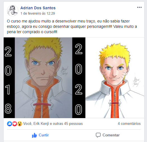Toggle like with the Curtir text
This screenshot has height=142, width=147.
(x=44, y=135)
